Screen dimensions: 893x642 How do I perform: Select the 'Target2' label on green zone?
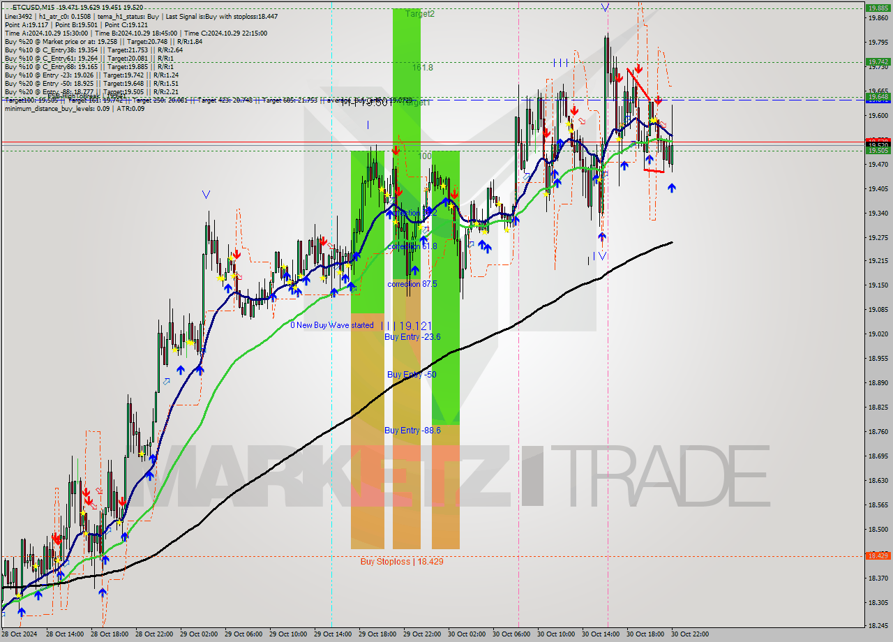pyautogui.click(x=420, y=14)
